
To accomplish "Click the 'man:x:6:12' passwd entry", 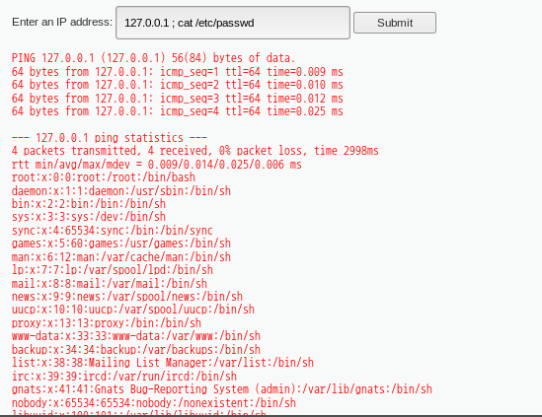I will pyautogui.click(x=121, y=257).
